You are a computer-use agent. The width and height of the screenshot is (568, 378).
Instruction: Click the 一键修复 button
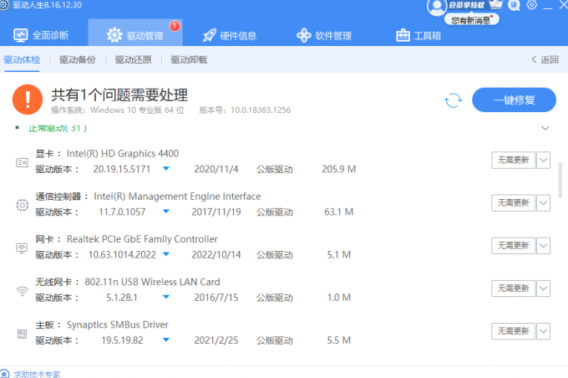(x=514, y=100)
